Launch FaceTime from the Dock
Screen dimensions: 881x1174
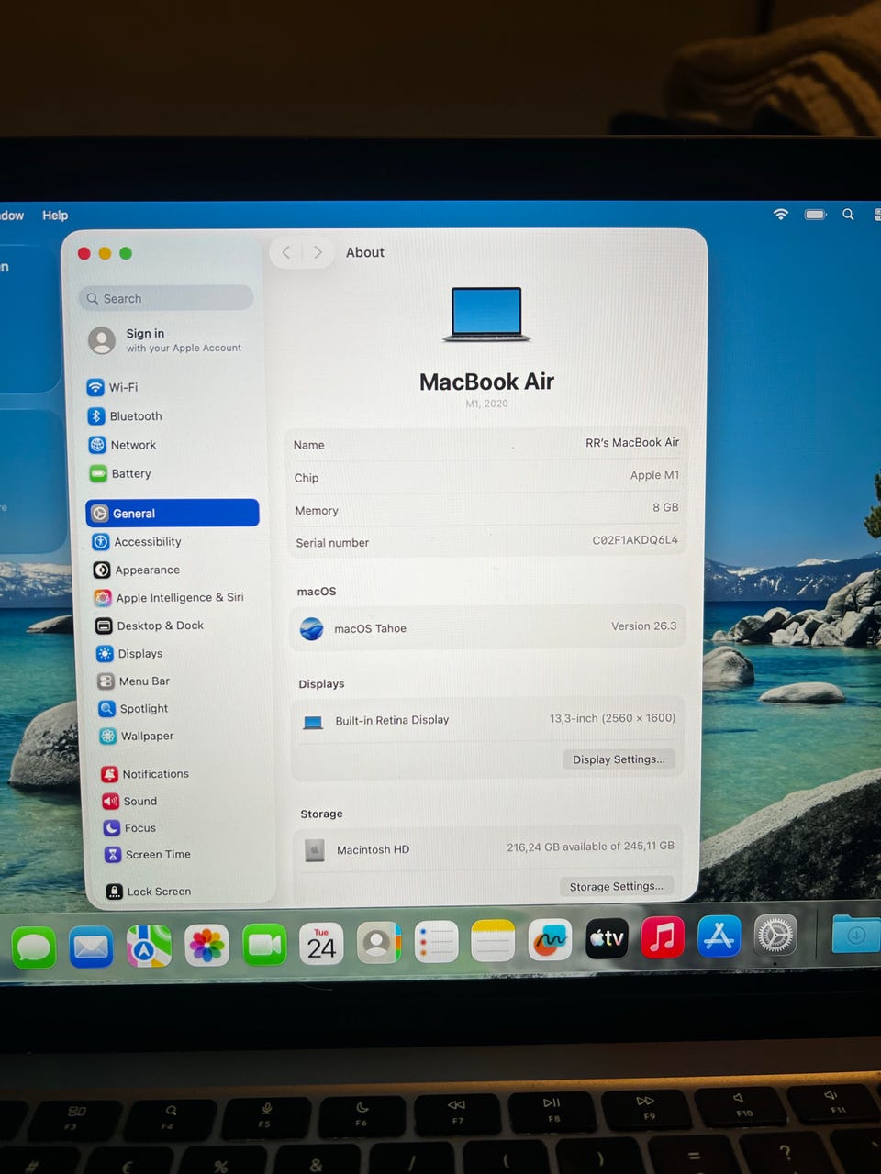click(x=264, y=945)
